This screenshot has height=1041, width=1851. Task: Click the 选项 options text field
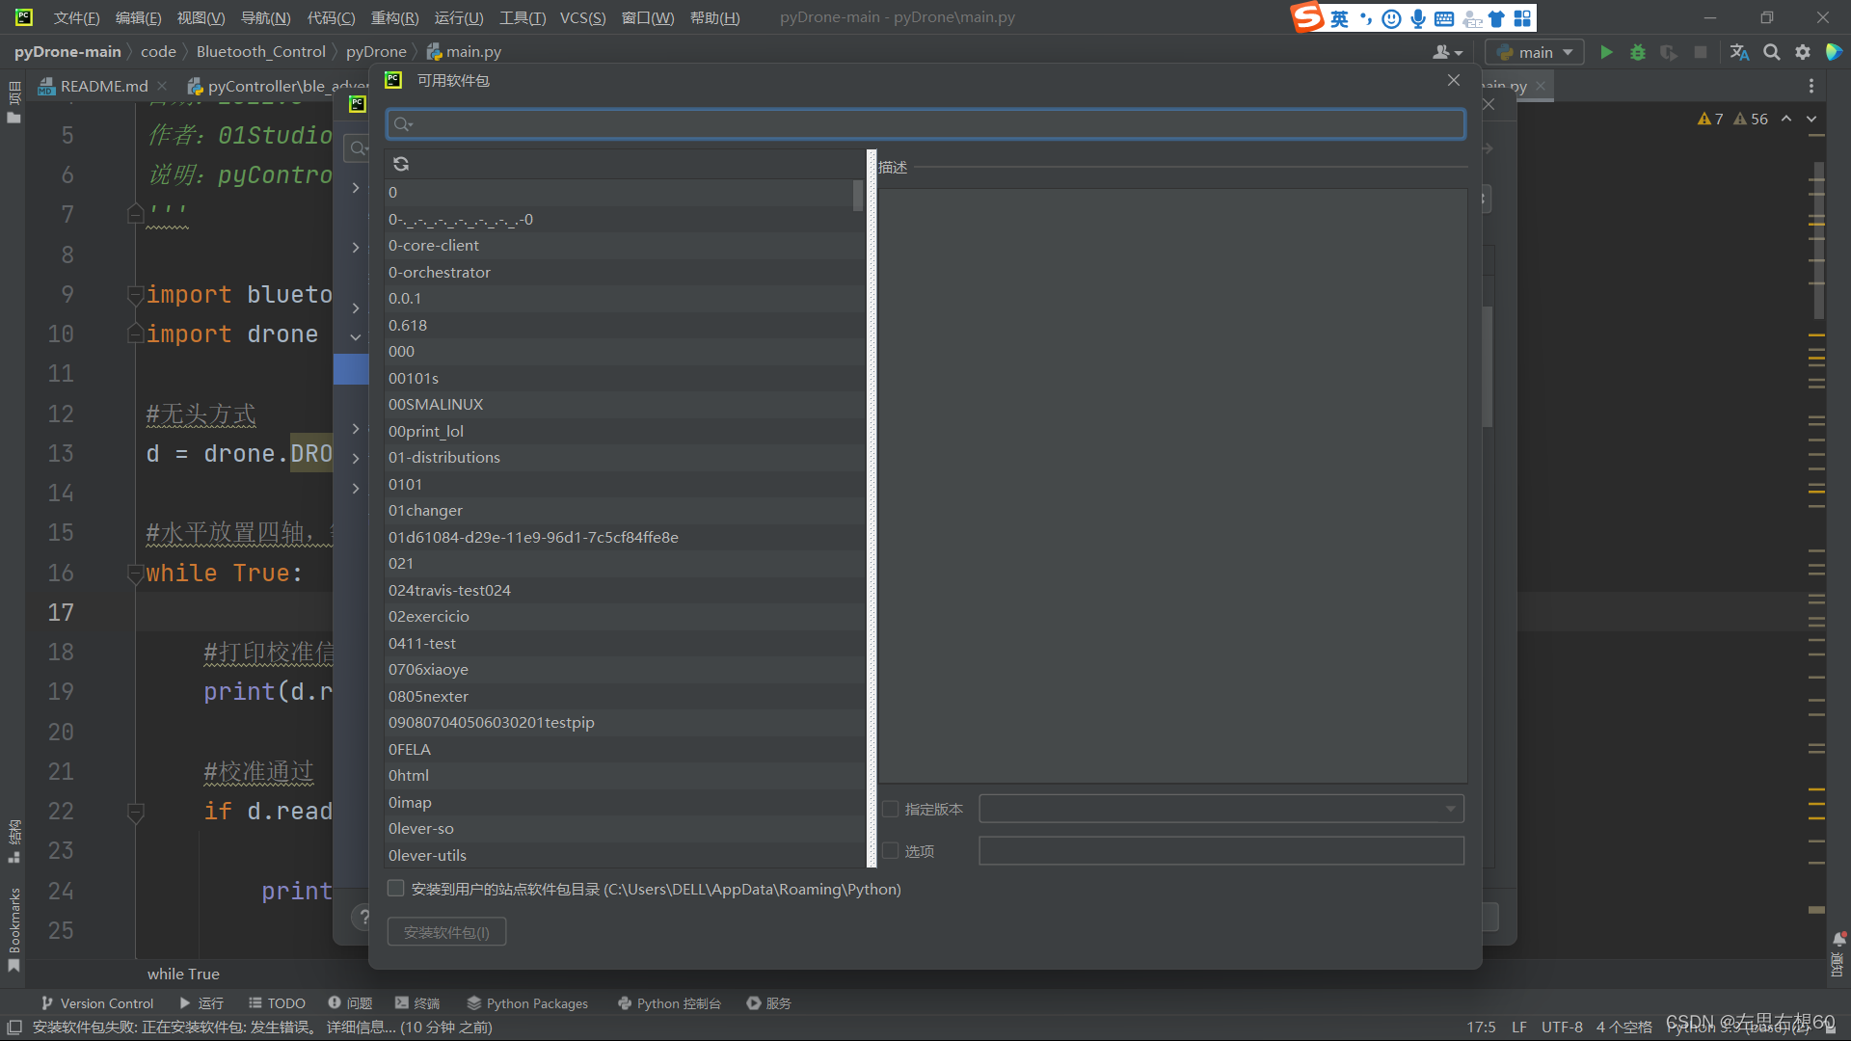1221,850
